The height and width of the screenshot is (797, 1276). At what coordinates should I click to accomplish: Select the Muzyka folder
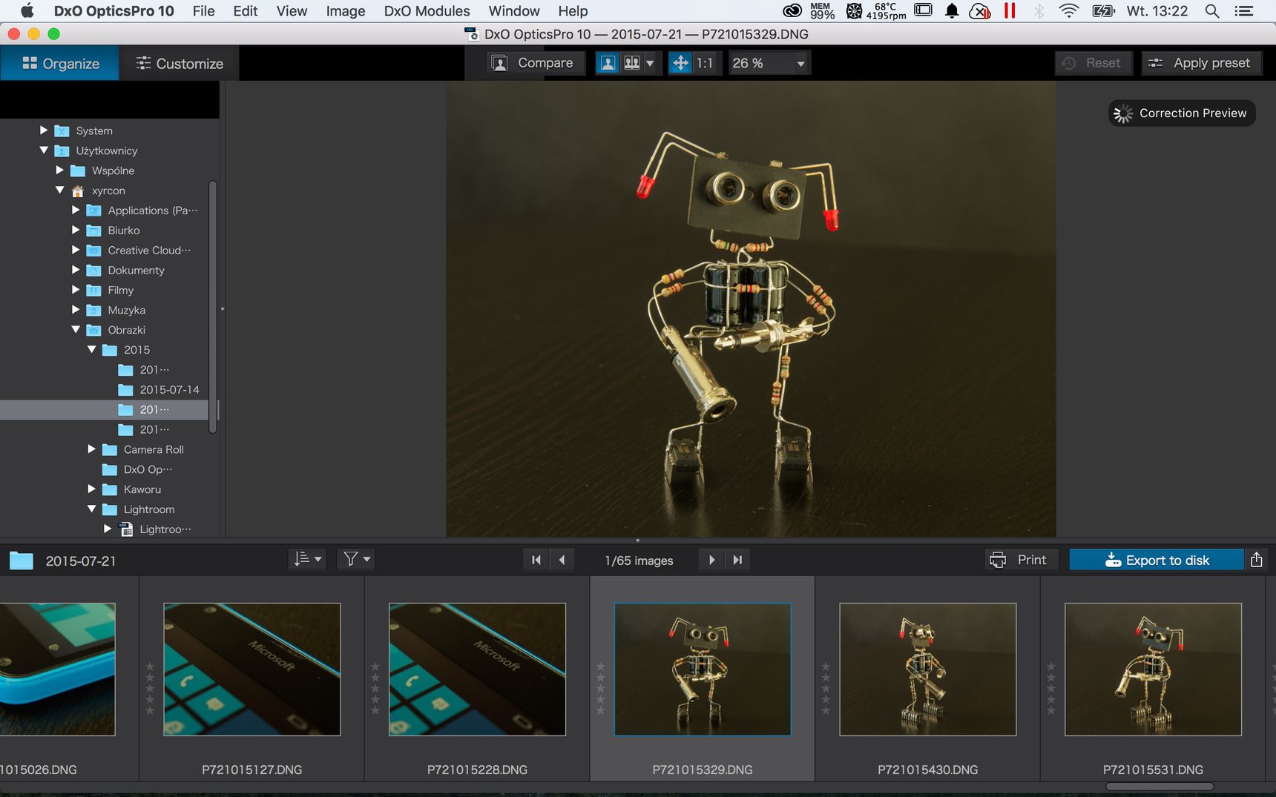click(x=126, y=310)
